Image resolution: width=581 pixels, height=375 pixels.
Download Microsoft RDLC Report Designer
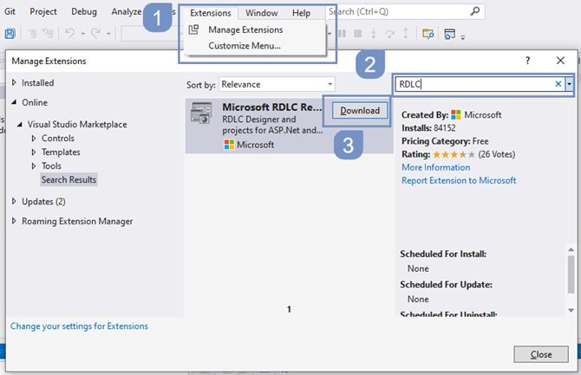tap(359, 111)
